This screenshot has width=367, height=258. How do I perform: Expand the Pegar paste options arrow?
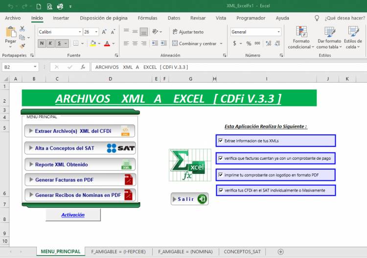pos(11,47)
